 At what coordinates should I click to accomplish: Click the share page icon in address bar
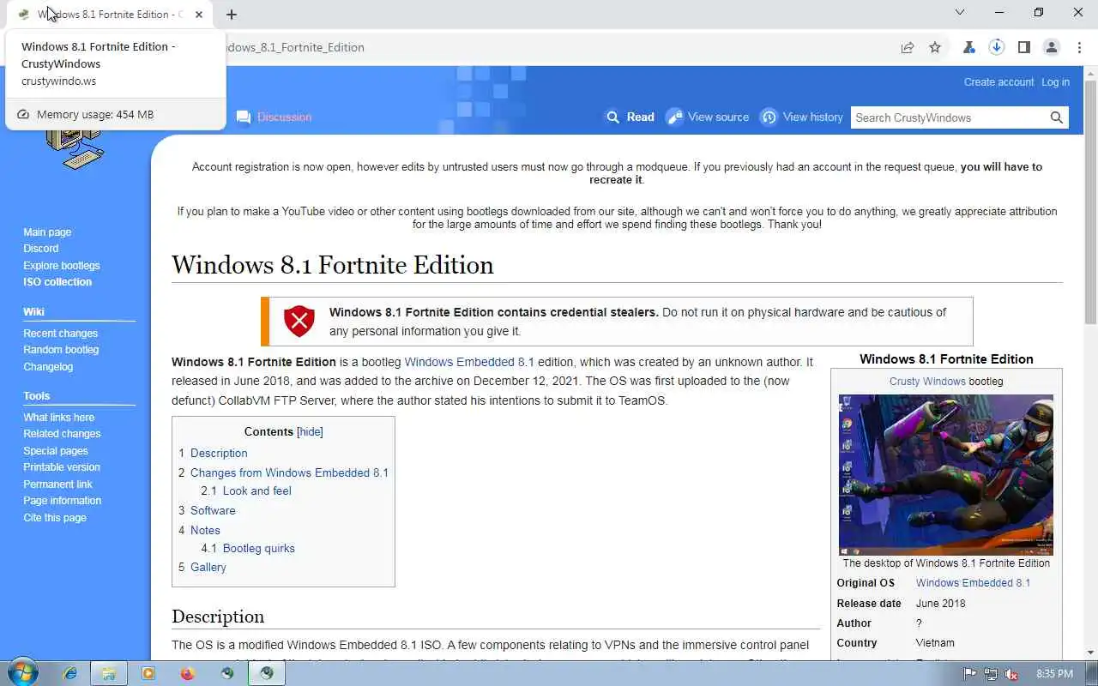pyautogui.click(x=907, y=47)
